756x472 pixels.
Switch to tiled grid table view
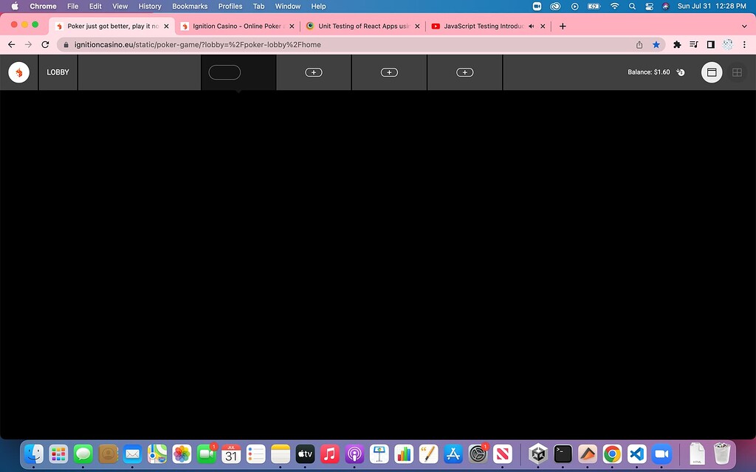737,72
